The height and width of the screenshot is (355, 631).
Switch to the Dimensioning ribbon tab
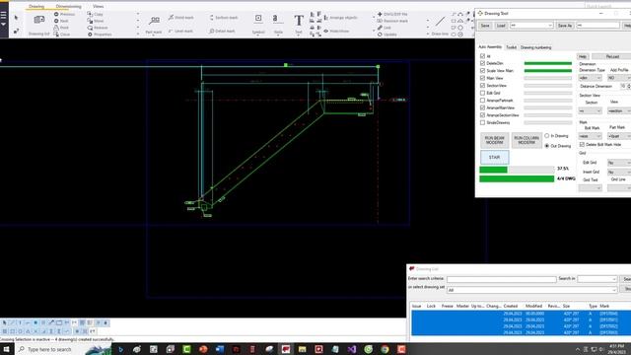(x=68, y=7)
